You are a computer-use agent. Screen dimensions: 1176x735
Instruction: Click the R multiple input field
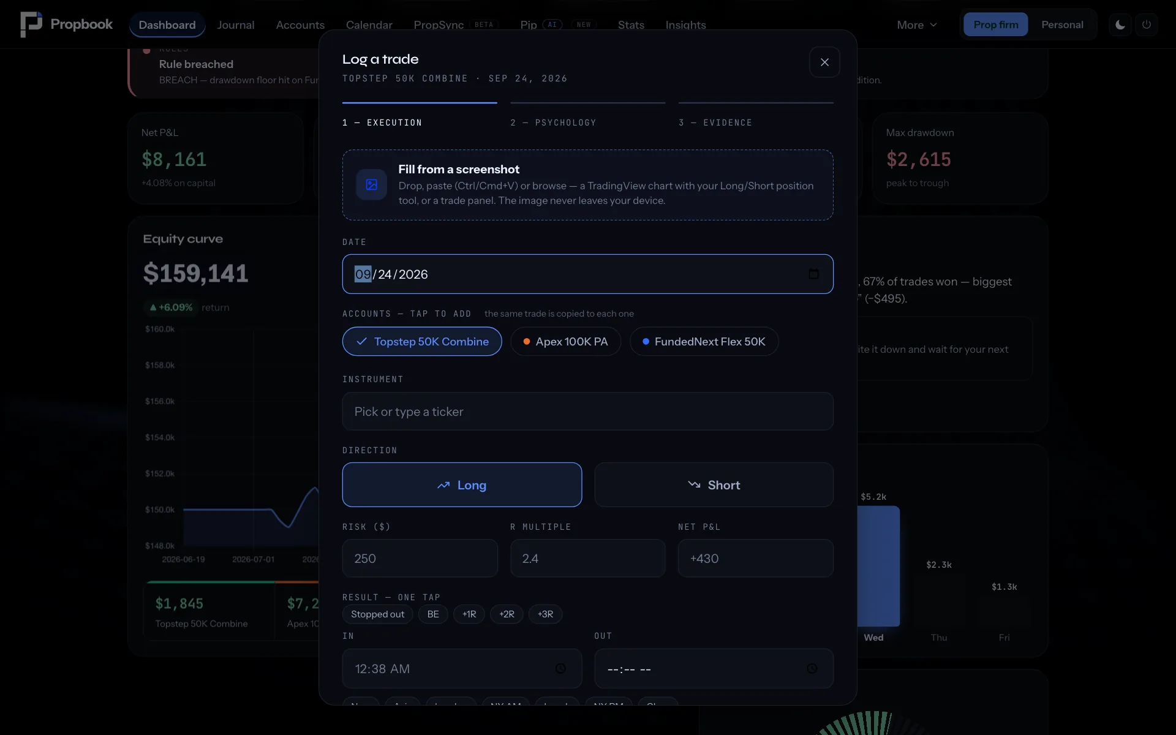(x=588, y=558)
